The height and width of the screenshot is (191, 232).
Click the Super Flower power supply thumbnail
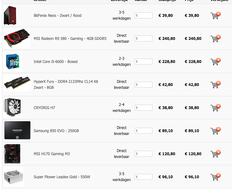(x=13, y=177)
